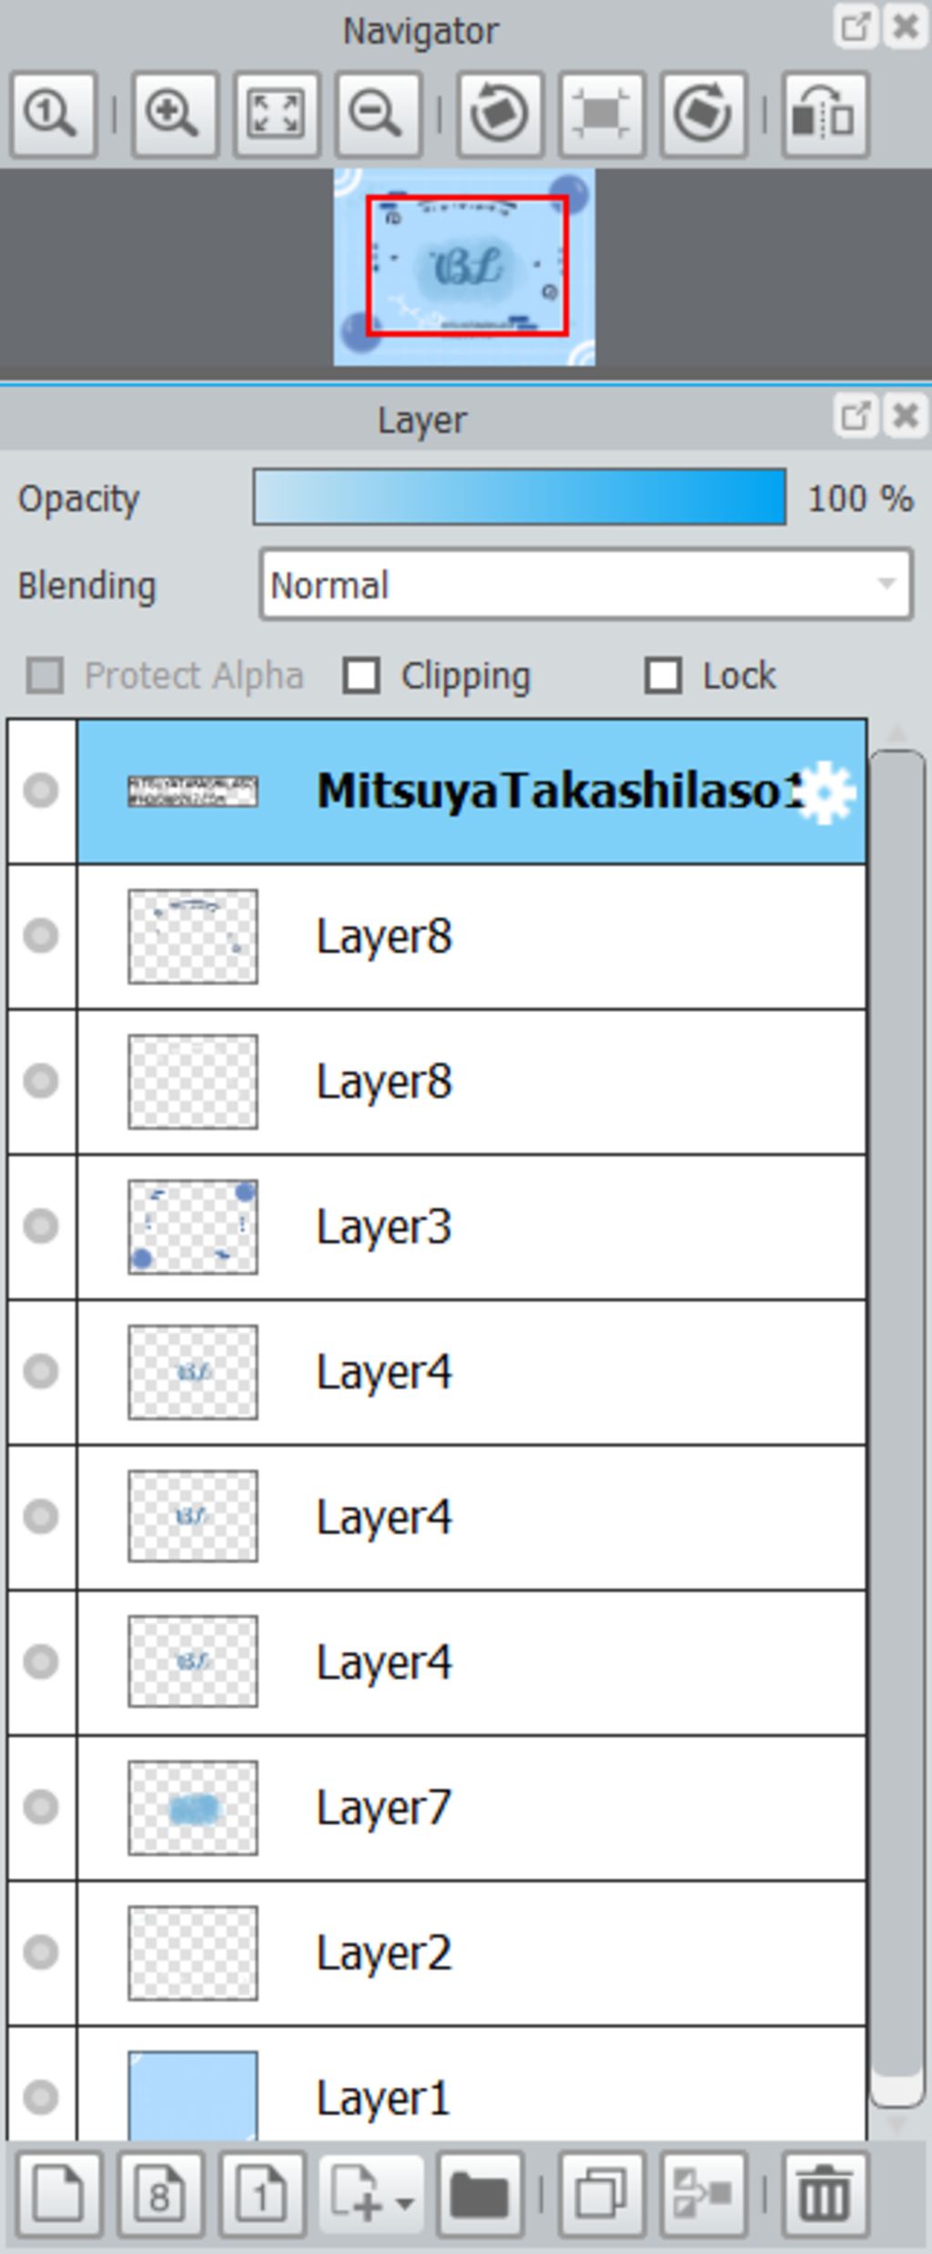Screen dimensions: 932x2254
Task: Click the Layer1 thumbnail
Action: (x=193, y=2095)
